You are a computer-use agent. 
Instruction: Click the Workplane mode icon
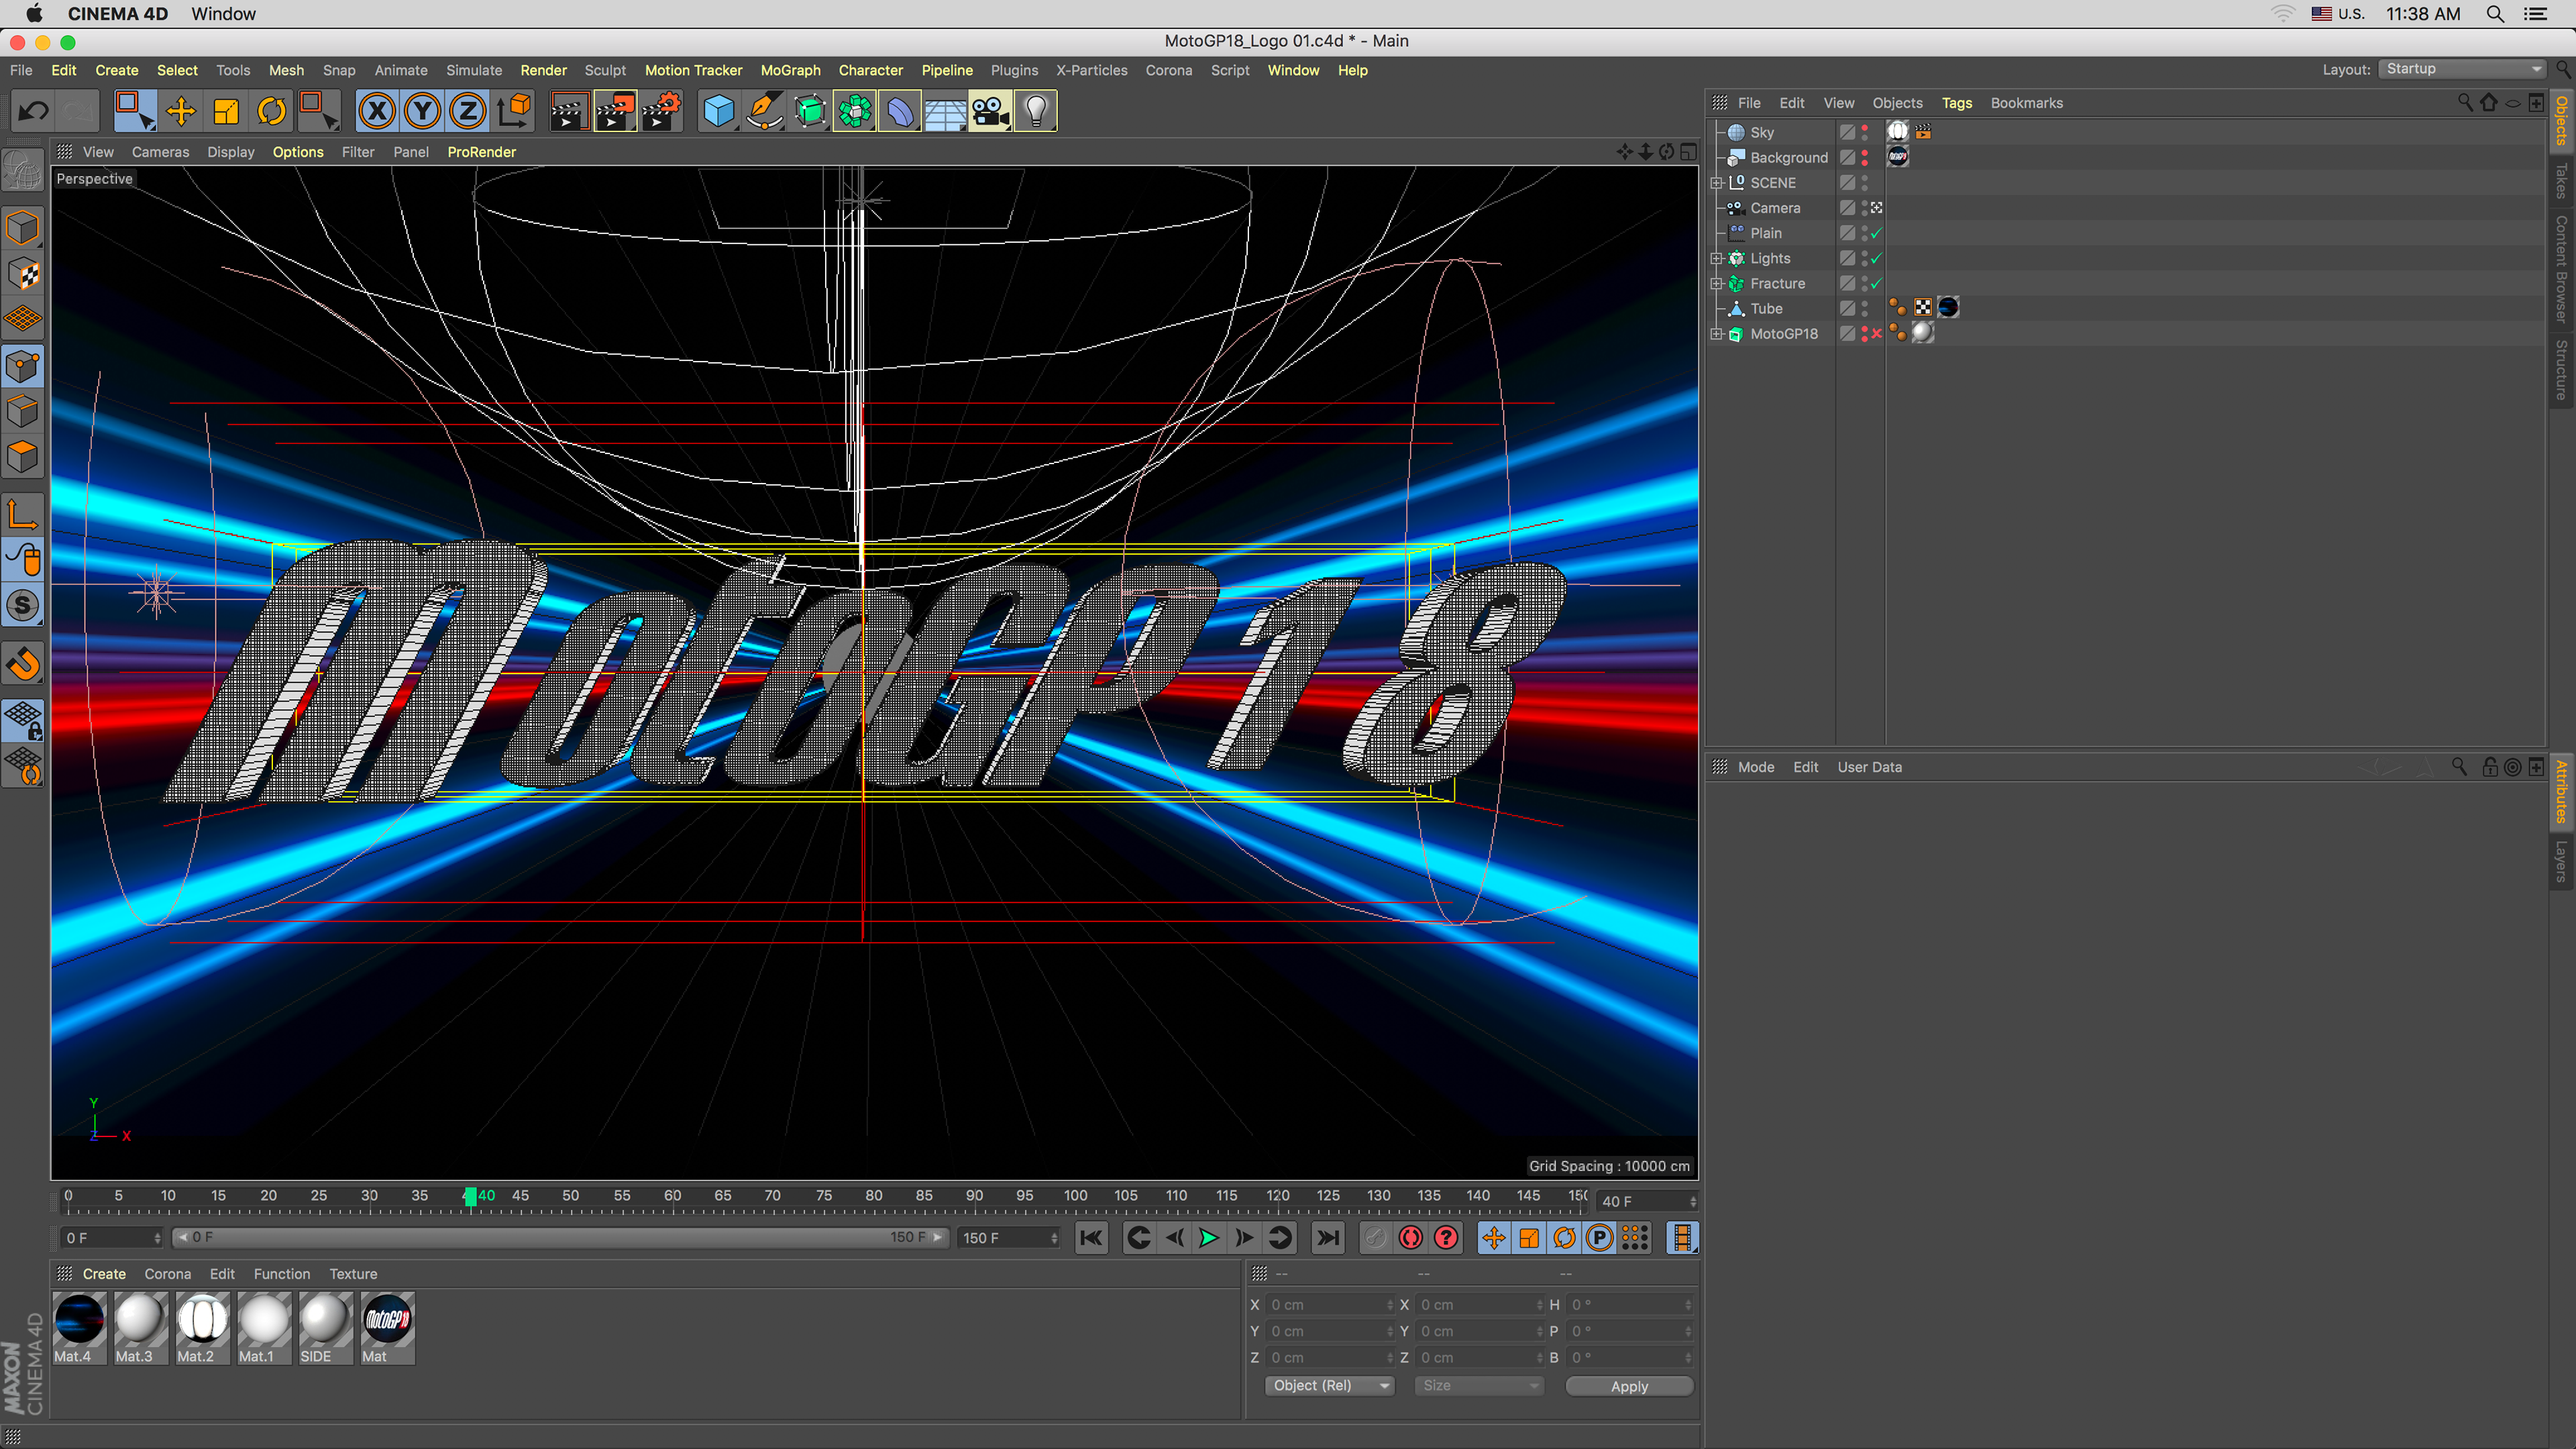(x=23, y=320)
